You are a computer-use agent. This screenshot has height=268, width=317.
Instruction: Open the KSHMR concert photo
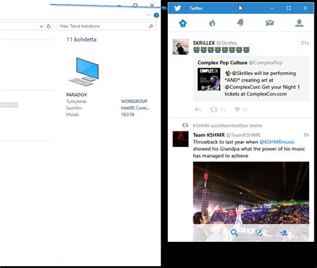click(x=251, y=192)
